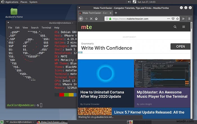Image resolution: width=197 pixels, height=124 pixels.
Task: Open terminal Help menu
Action: click(57, 27)
